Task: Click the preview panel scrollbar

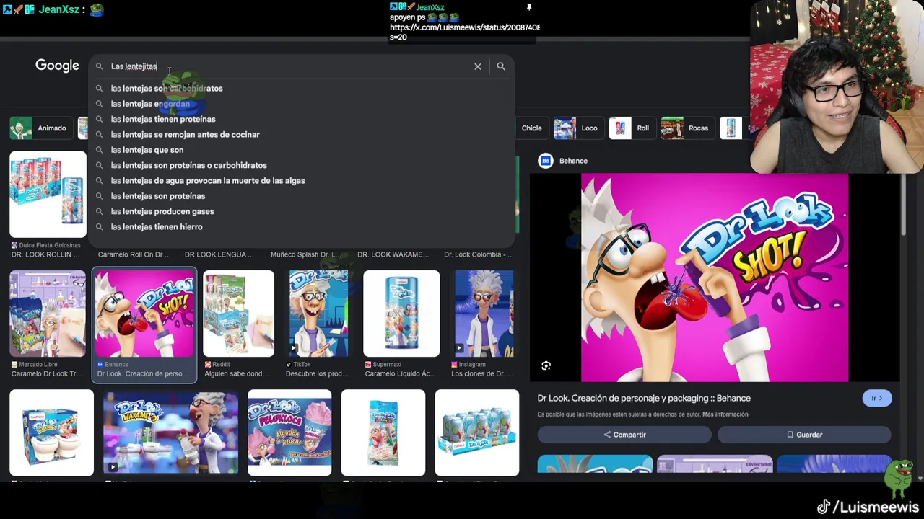Action: click(x=903, y=205)
